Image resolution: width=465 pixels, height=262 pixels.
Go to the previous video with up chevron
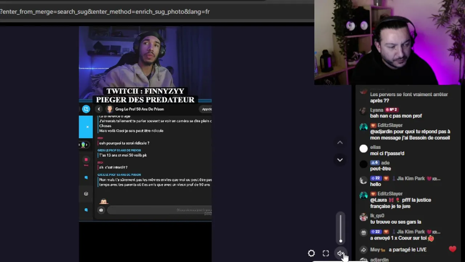tap(340, 143)
